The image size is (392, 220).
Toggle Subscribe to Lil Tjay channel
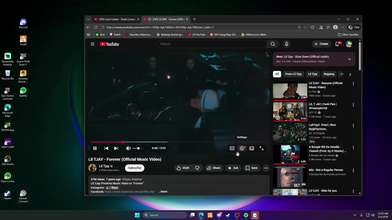click(134, 168)
